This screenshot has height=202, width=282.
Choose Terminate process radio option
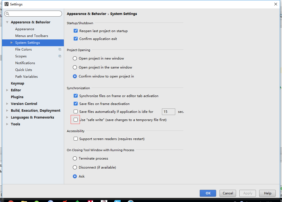coord(75,159)
